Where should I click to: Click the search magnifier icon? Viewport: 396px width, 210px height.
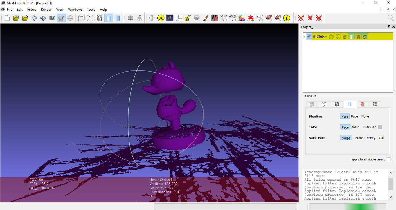[391, 18]
